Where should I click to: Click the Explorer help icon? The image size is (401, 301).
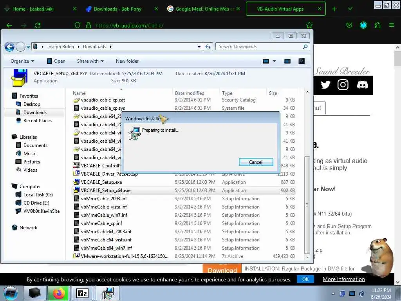click(x=302, y=61)
